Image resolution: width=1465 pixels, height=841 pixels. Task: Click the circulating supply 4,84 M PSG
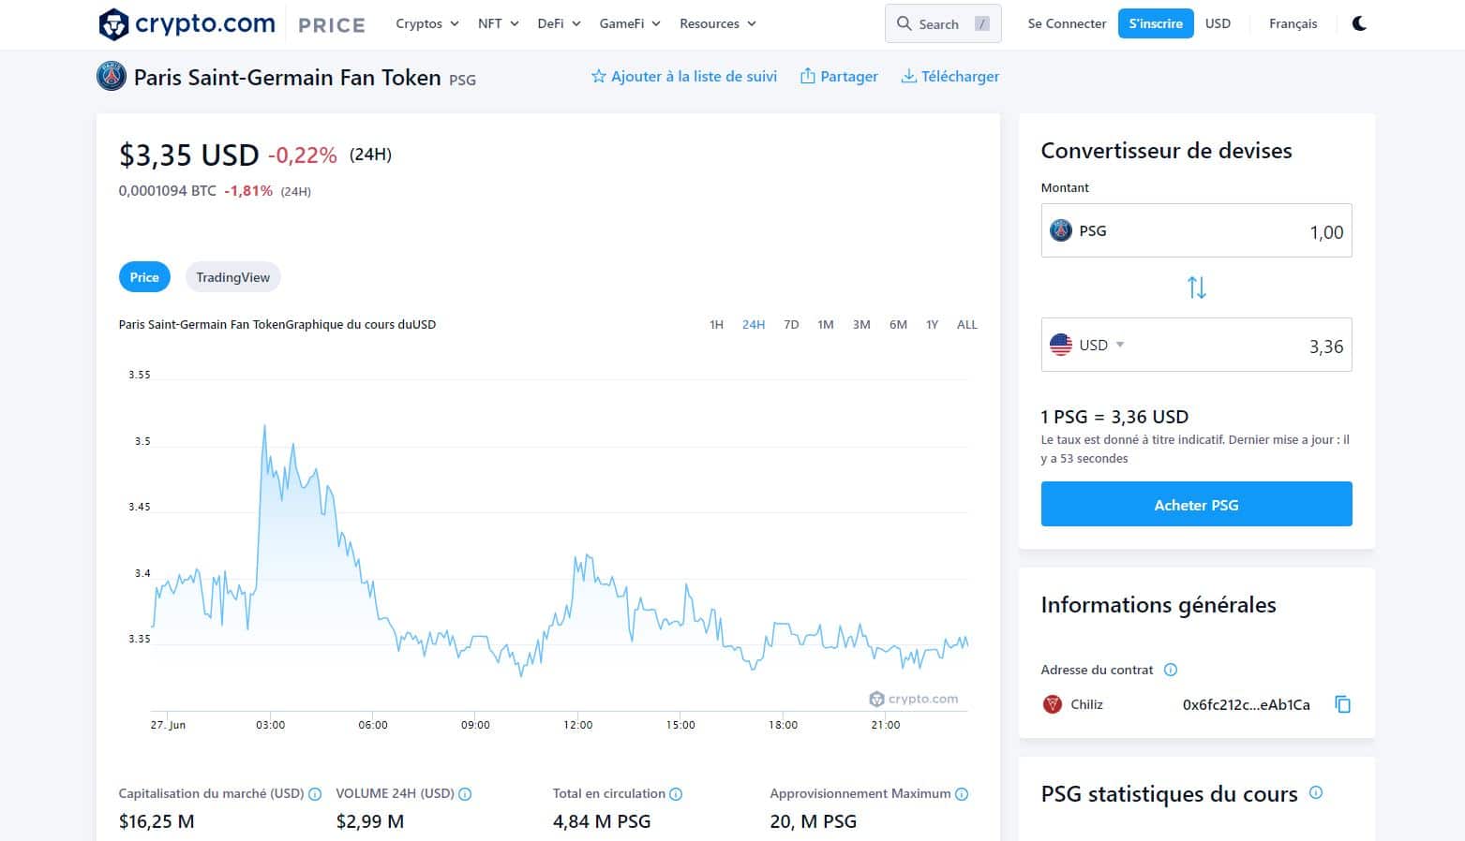point(602,821)
